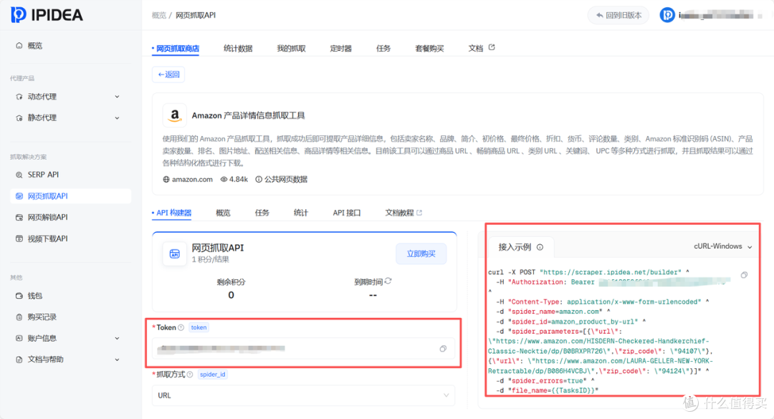Click the 抓取方式 help icon
The height and width of the screenshot is (419, 774).
189,375
